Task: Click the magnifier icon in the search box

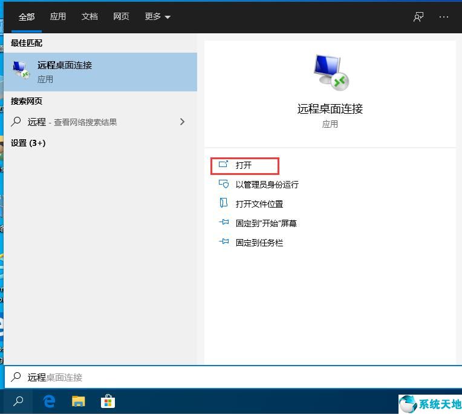Action: (x=16, y=377)
